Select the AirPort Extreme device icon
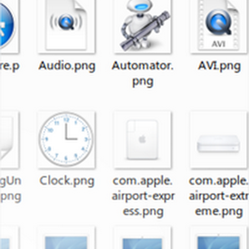 (x=218, y=139)
